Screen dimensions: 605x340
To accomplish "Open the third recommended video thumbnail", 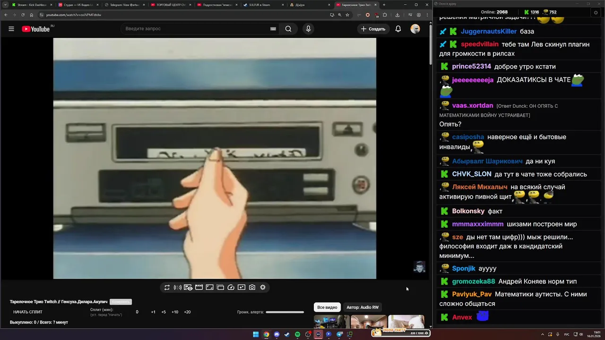I will pos(406,322).
